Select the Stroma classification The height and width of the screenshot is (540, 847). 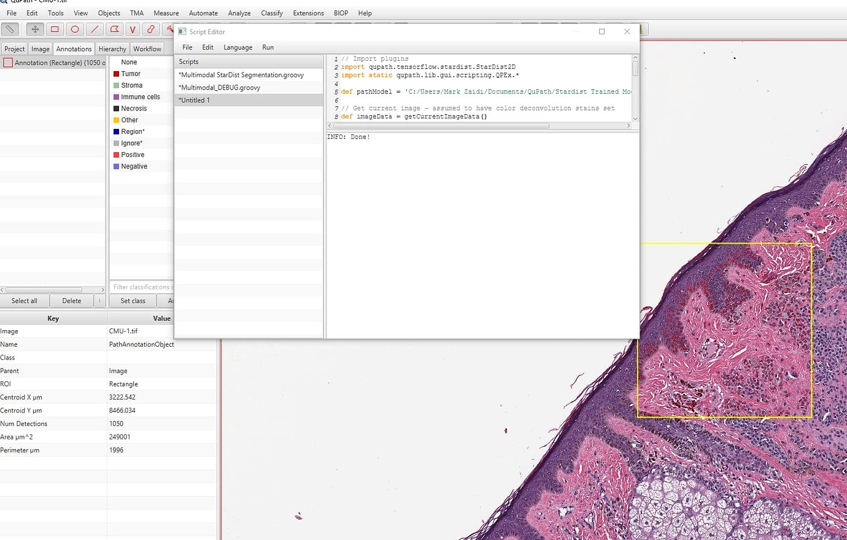pos(132,85)
